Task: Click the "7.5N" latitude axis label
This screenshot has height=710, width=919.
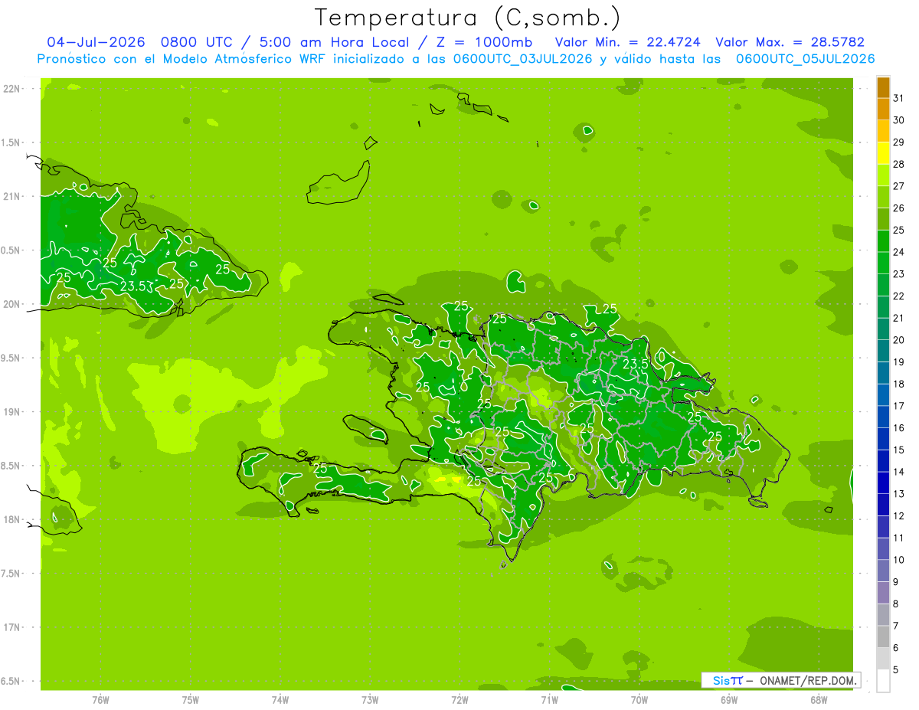Action: (x=11, y=574)
